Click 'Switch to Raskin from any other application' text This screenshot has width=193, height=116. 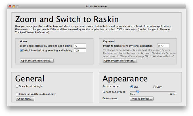click(128, 46)
